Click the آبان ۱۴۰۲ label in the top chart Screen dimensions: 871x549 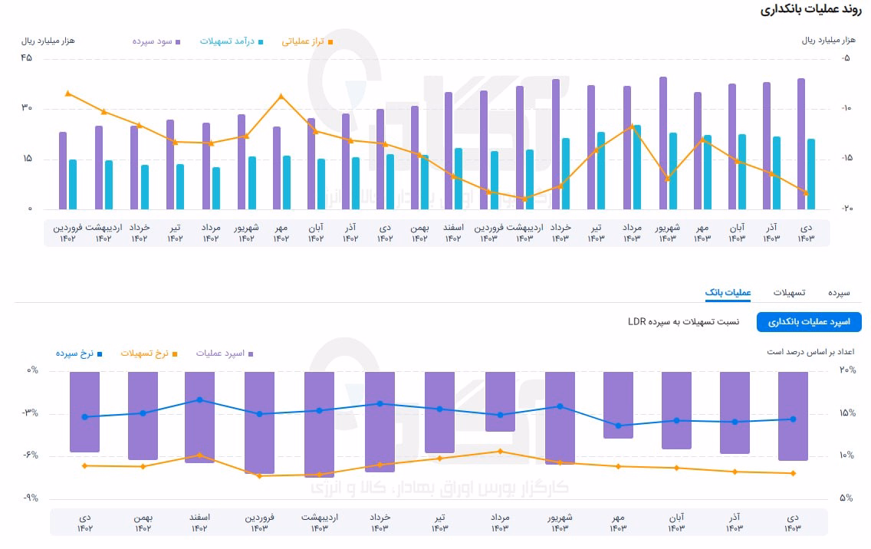pyautogui.click(x=316, y=233)
